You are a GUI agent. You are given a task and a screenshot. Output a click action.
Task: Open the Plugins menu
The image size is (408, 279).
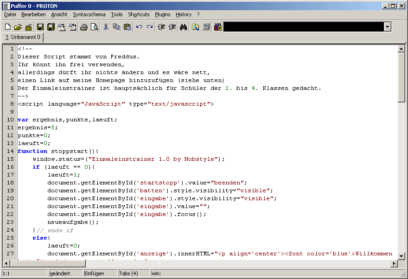(163, 14)
